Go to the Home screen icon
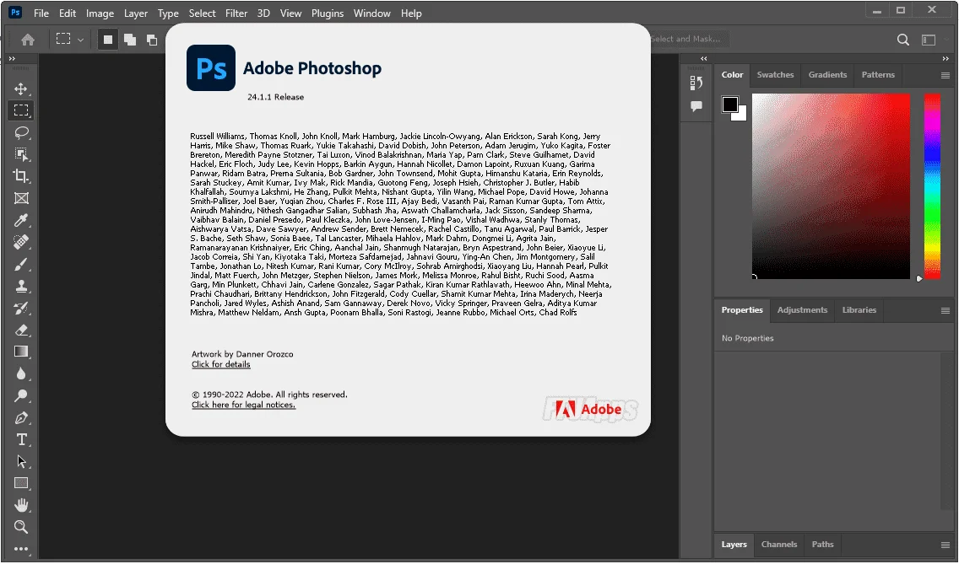The height and width of the screenshot is (564, 959). point(28,40)
